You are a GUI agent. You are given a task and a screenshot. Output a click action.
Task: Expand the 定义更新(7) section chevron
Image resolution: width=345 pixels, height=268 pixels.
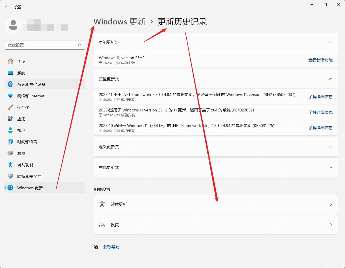tap(331, 147)
